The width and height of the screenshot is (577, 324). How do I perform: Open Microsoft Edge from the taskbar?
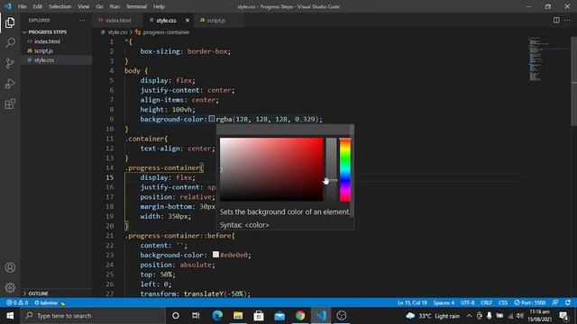click(x=217, y=316)
